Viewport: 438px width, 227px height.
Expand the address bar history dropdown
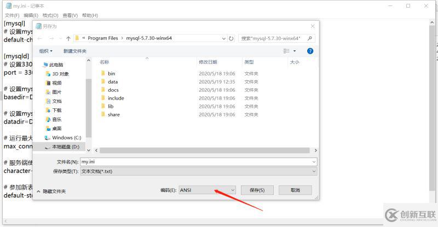pyautogui.click(x=224, y=38)
